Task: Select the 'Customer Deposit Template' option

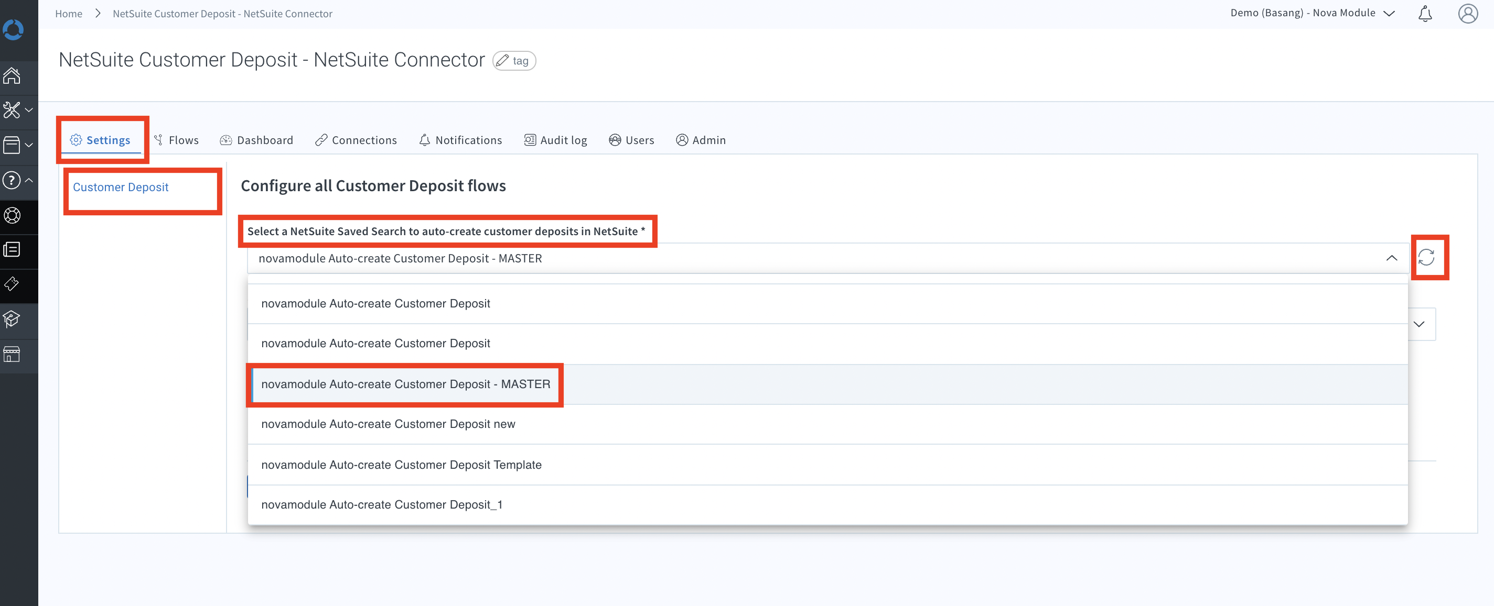Action: tap(827, 465)
